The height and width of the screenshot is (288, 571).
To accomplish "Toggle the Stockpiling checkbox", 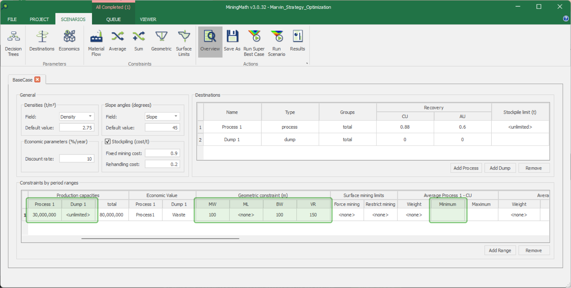I will tap(108, 141).
